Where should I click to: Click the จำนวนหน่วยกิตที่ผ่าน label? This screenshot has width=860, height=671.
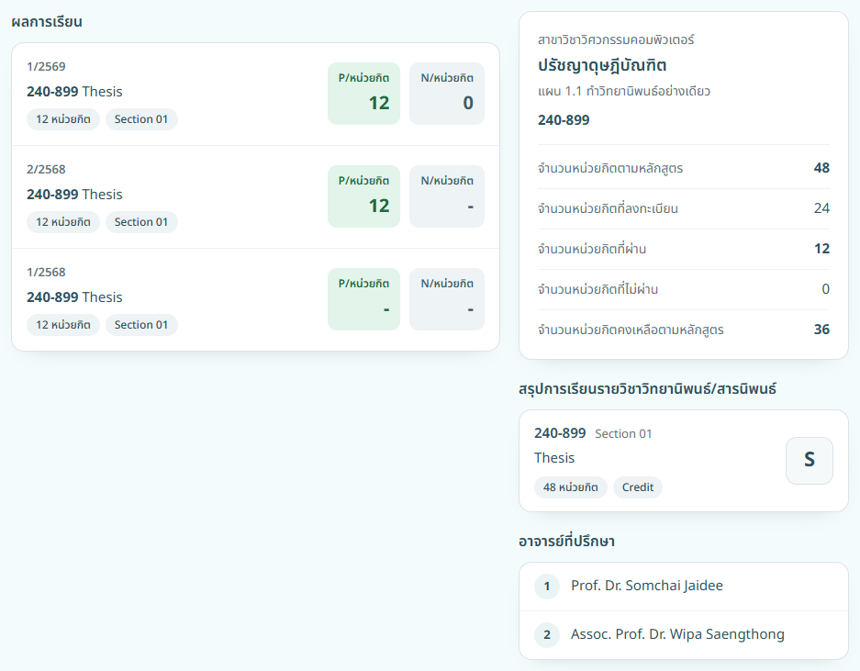tap(592, 249)
